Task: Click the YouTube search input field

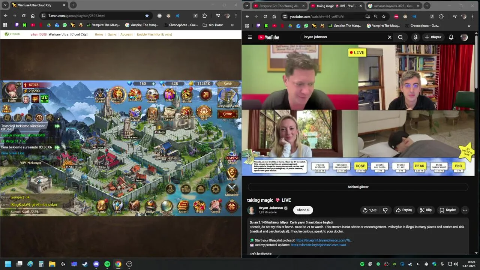Action: (343, 37)
